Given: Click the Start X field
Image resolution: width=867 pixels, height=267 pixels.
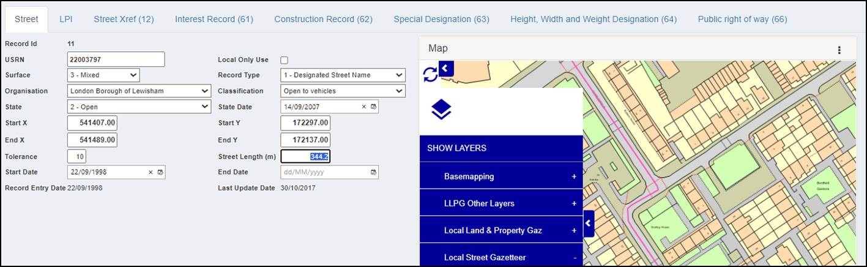Looking at the screenshot, I should (x=92, y=123).
